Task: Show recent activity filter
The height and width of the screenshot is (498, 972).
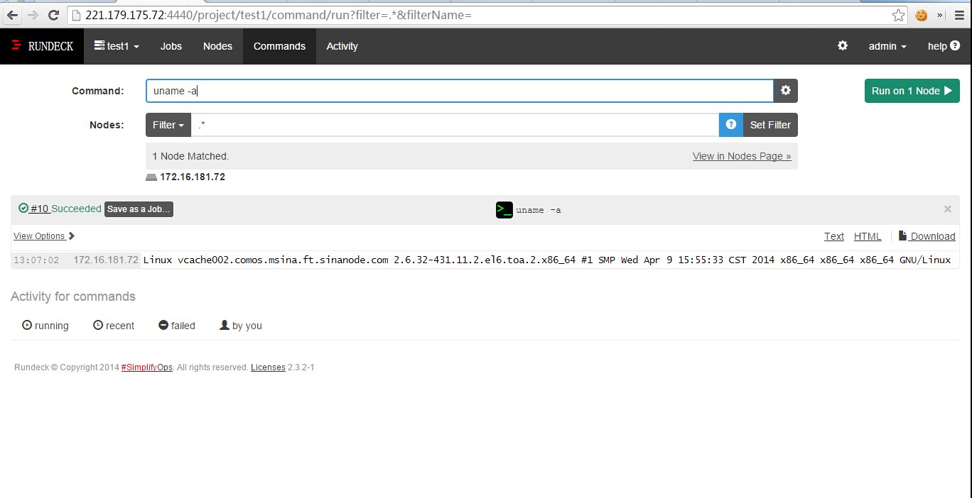Action: pos(114,326)
